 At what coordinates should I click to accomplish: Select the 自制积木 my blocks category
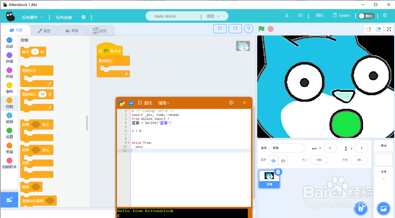(x=9, y=163)
